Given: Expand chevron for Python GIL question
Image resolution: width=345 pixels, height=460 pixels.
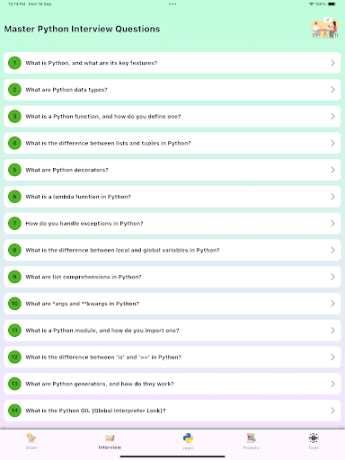Looking at the screenshot, I should pos(332,411).
